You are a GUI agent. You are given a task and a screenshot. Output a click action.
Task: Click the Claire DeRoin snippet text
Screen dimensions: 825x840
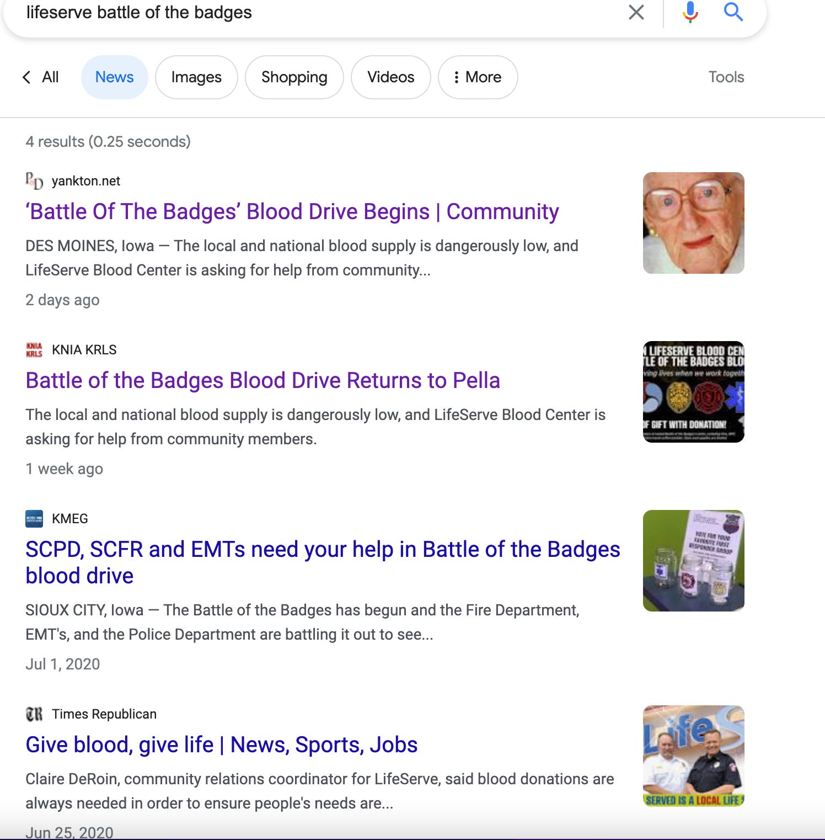point(320,791)
